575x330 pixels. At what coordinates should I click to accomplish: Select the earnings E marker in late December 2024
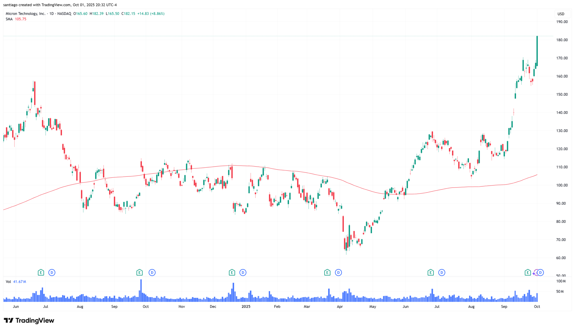pyautogui.click(x=232, y=272)
